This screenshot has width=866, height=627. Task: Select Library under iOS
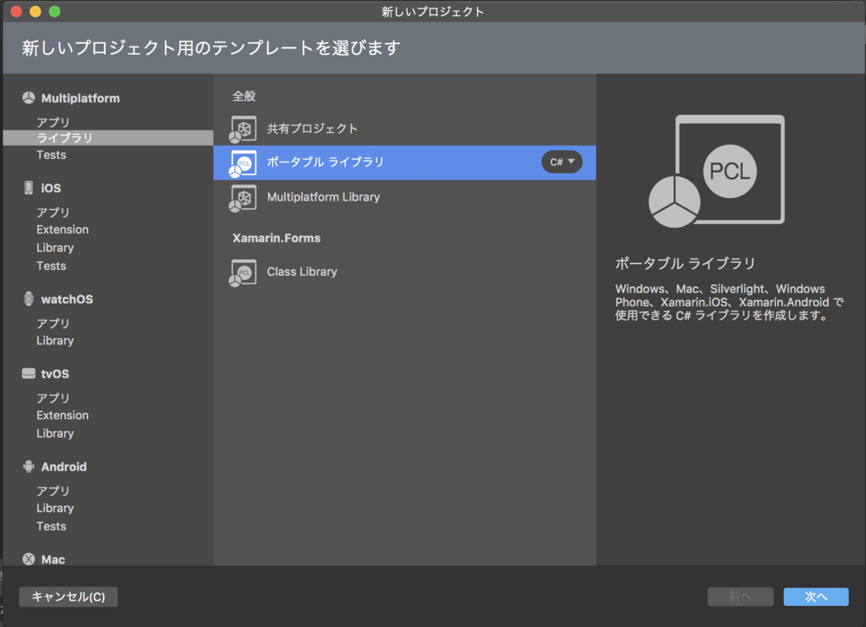(55, 247)
